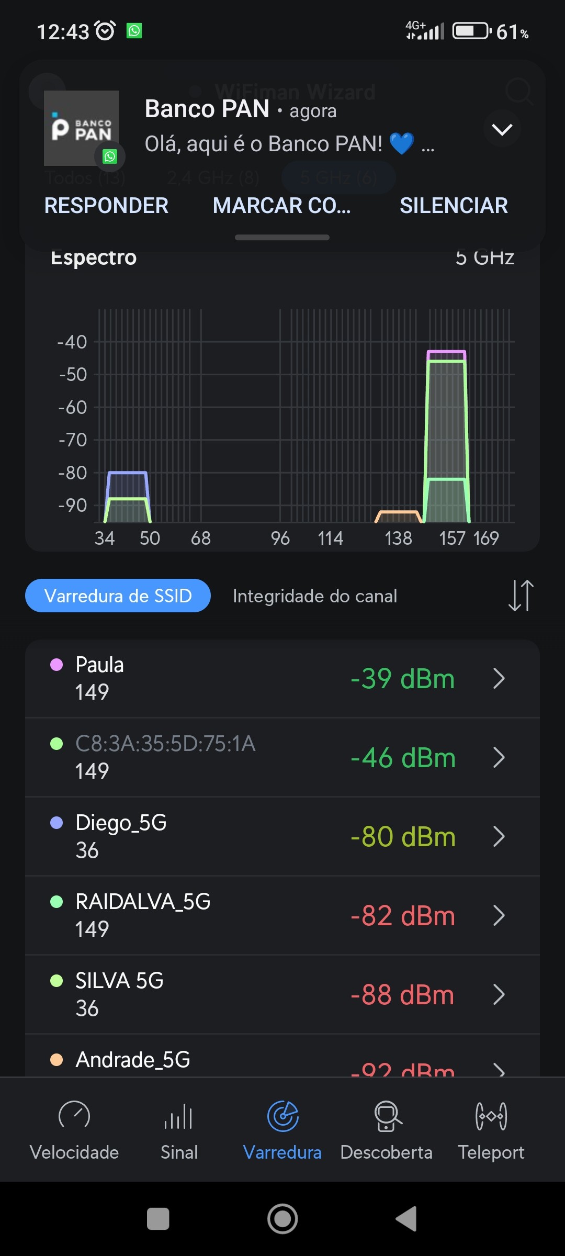
Task: Expand Diego_5G network details arrow
Action: [x=499, y=837]
